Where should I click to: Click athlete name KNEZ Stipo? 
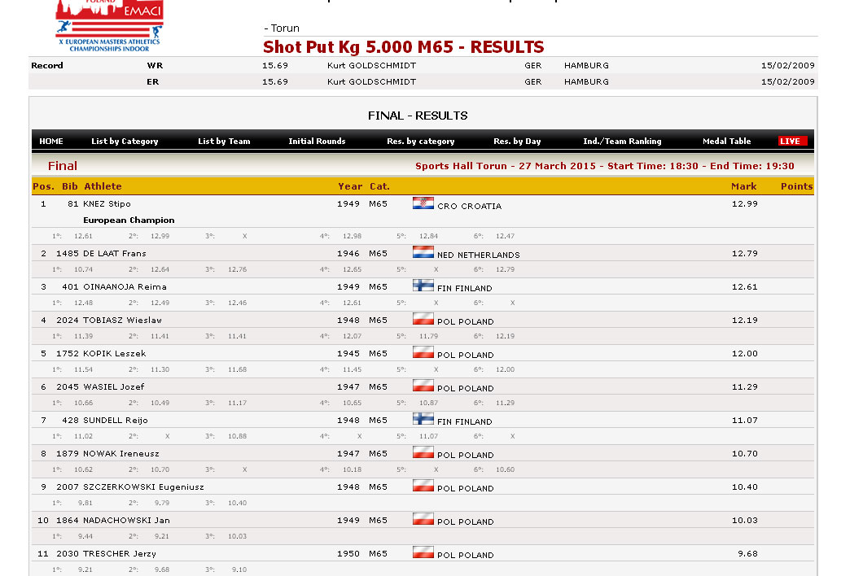pos(107,204)
